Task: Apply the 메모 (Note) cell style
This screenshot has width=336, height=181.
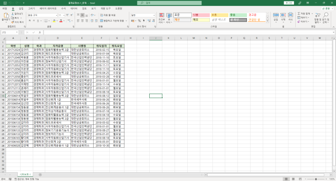Action: coord(201,20)
